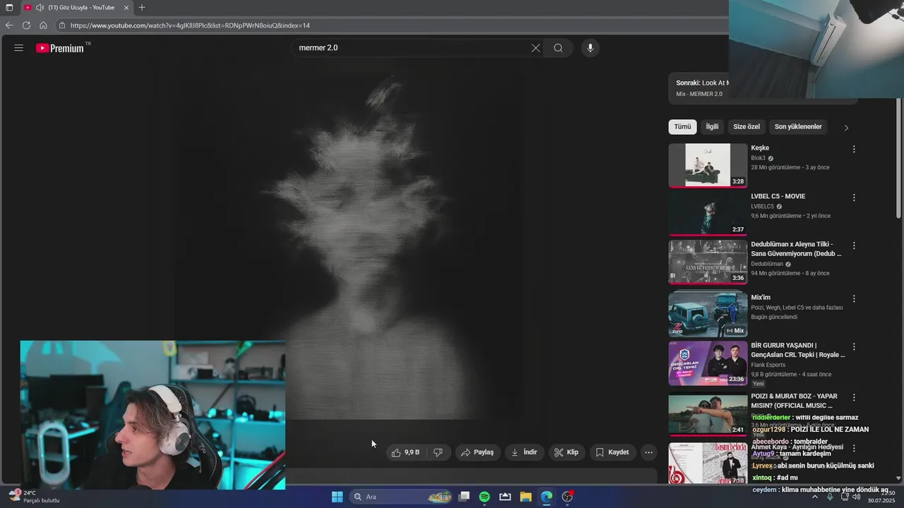Screen dimensions: 904x508
Task: Open more actions ellipsis under video
Action: click(x=648, y=452)
